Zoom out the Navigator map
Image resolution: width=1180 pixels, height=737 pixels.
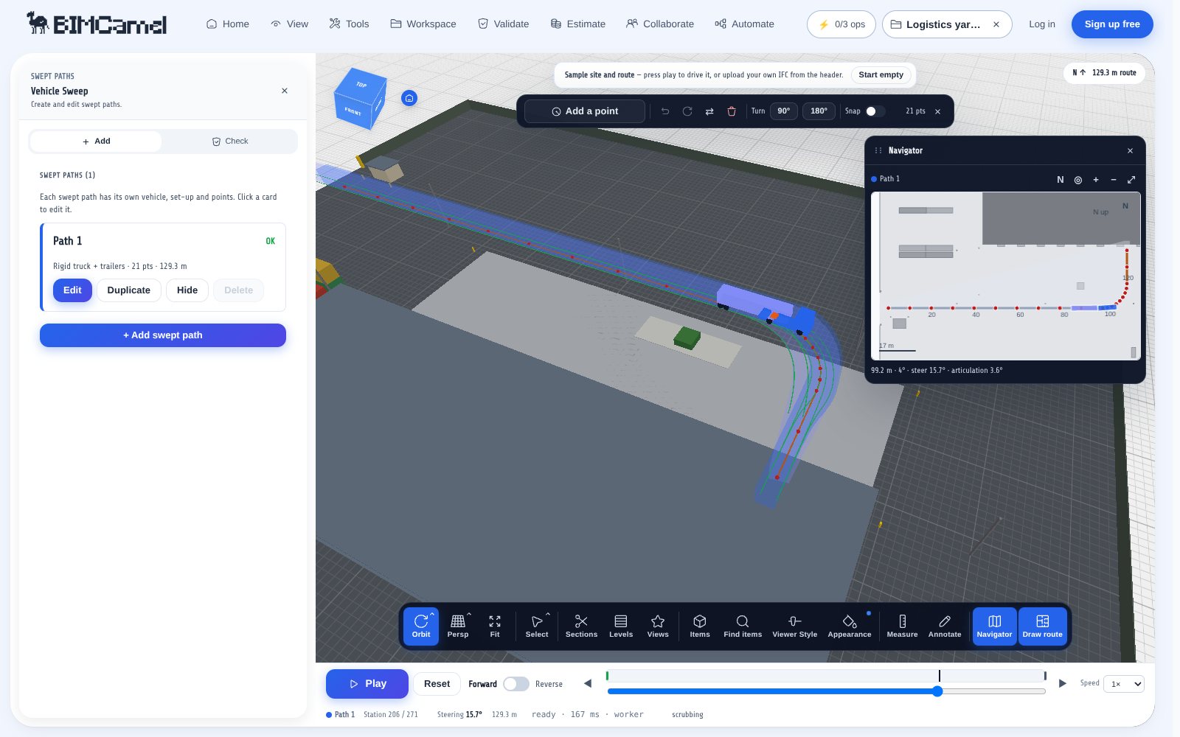pos(1114,180)
